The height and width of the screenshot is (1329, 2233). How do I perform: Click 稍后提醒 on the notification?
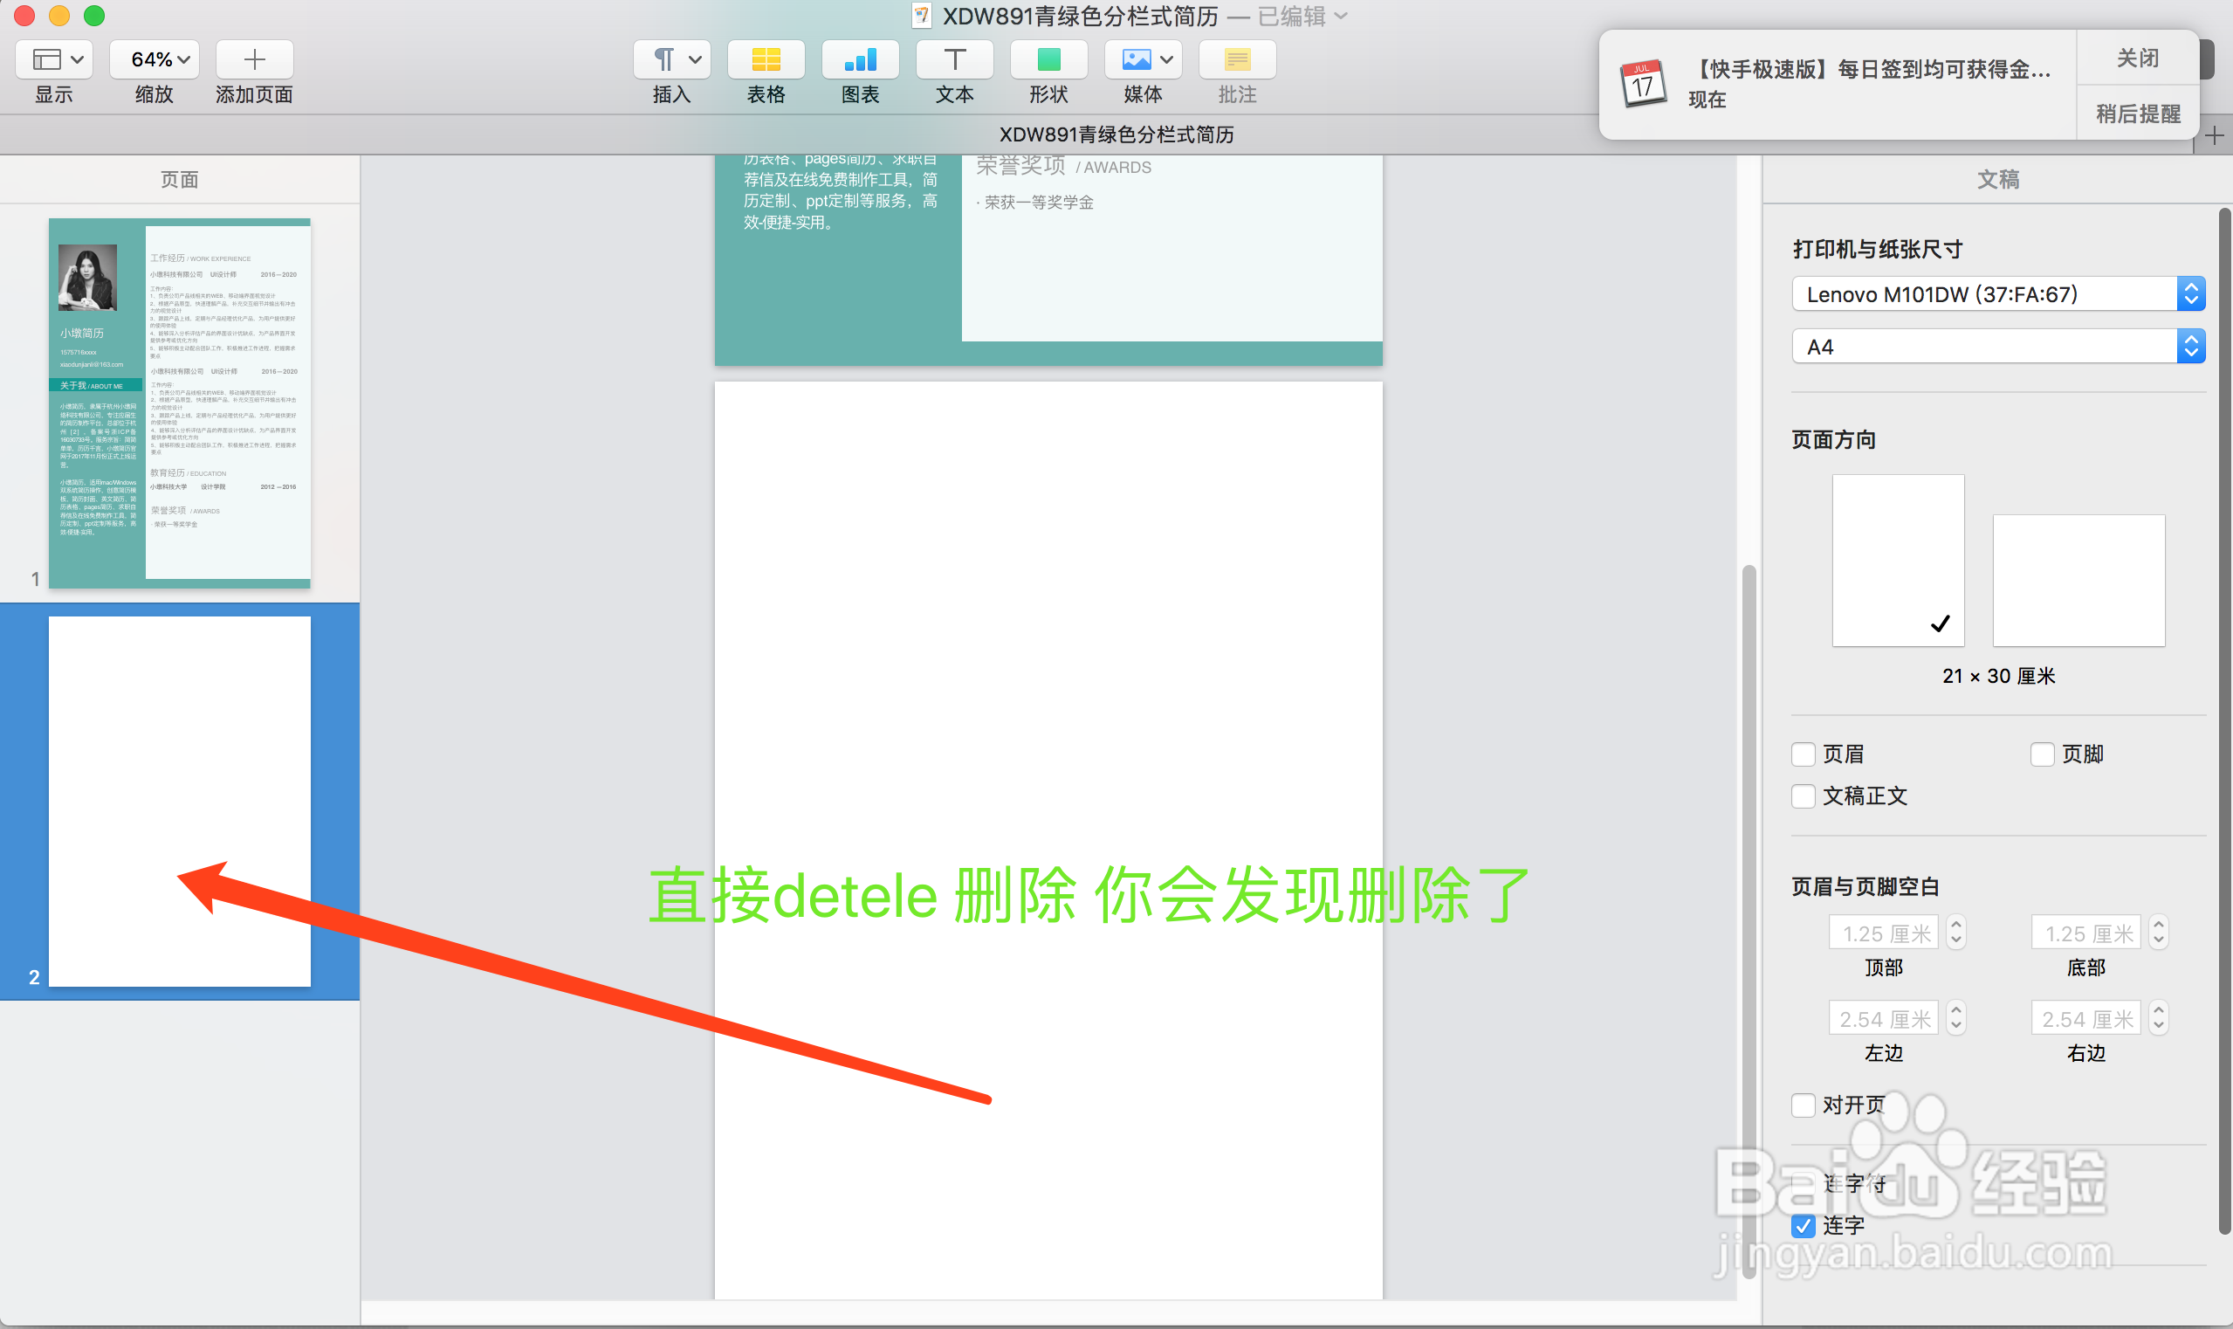(x=2136, y=114)
